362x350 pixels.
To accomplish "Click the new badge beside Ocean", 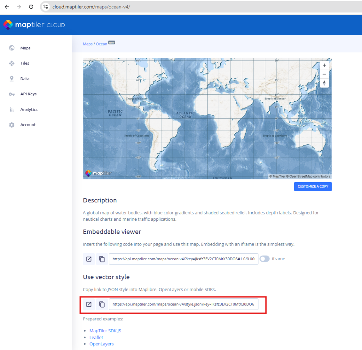I will 112,42.
